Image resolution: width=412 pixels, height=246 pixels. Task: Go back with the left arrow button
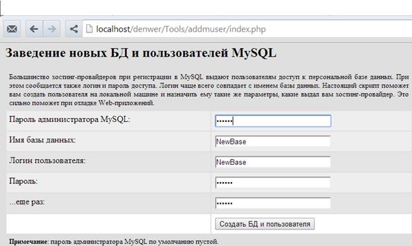[34, 29]
